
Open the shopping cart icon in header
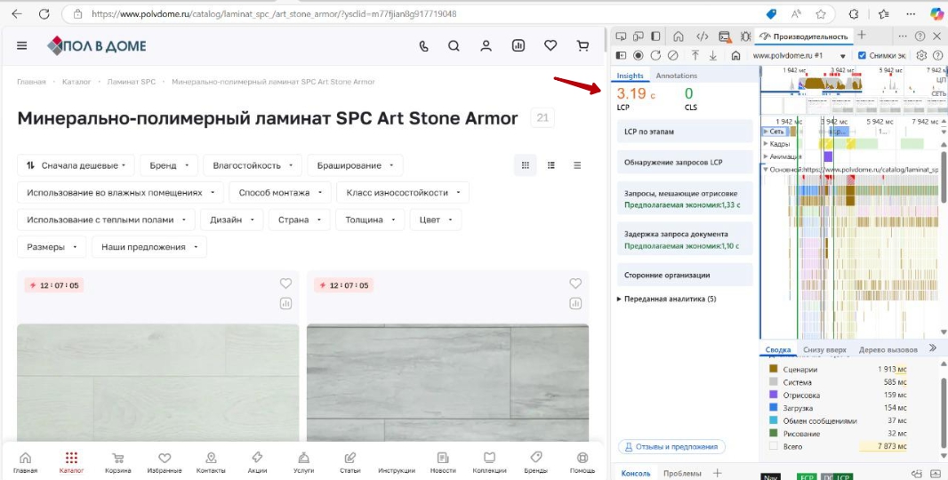pyautogui.click(x=582, y=45)
